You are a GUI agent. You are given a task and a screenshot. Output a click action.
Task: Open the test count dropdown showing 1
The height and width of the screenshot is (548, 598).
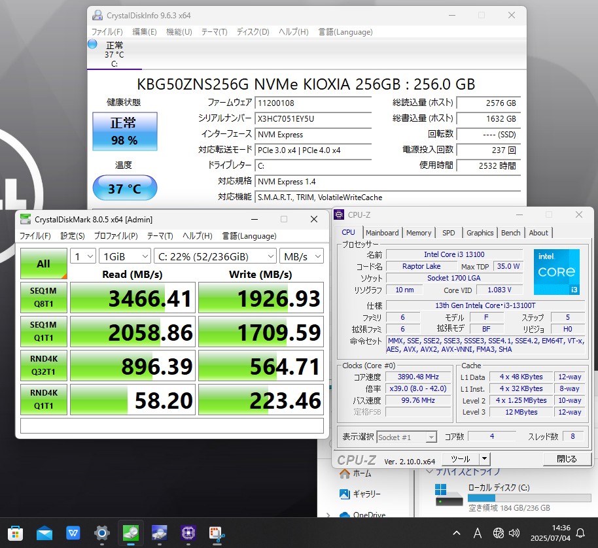(x=82, y=256)
